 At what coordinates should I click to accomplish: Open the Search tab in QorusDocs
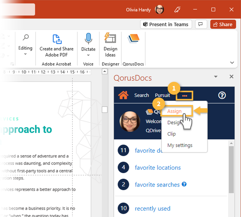pos(142,95)
